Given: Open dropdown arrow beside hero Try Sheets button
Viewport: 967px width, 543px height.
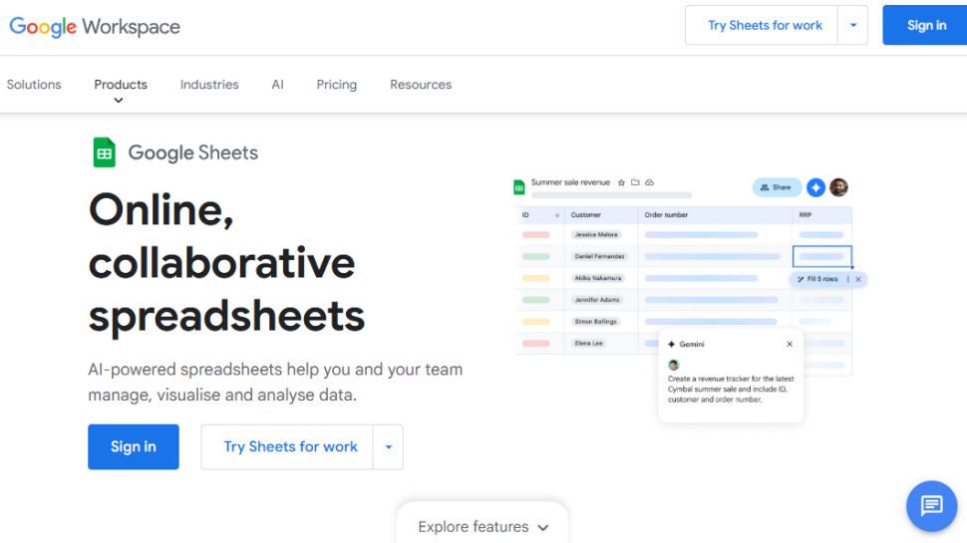Looking at the screenshot, I should pyautogui.click(x=388, y=447).
